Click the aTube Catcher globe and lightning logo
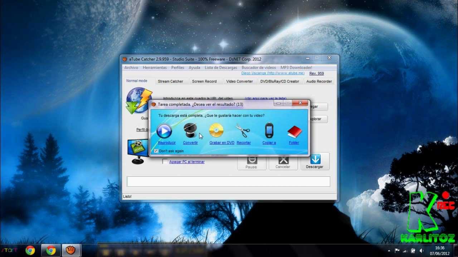This screenshot has width=458, height=257. tap(139, 101)
